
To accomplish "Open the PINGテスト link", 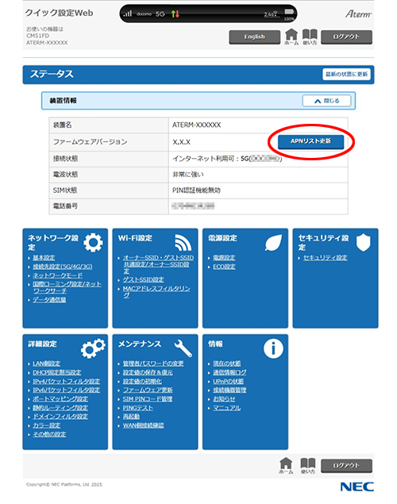I will [138, 408].
